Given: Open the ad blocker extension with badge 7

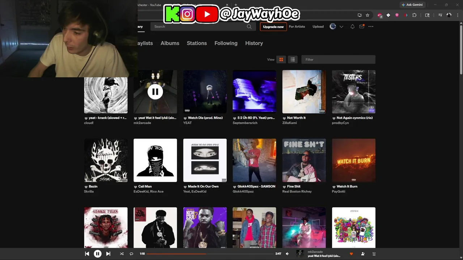Looking at the screenshot, I should click(379, 15).
